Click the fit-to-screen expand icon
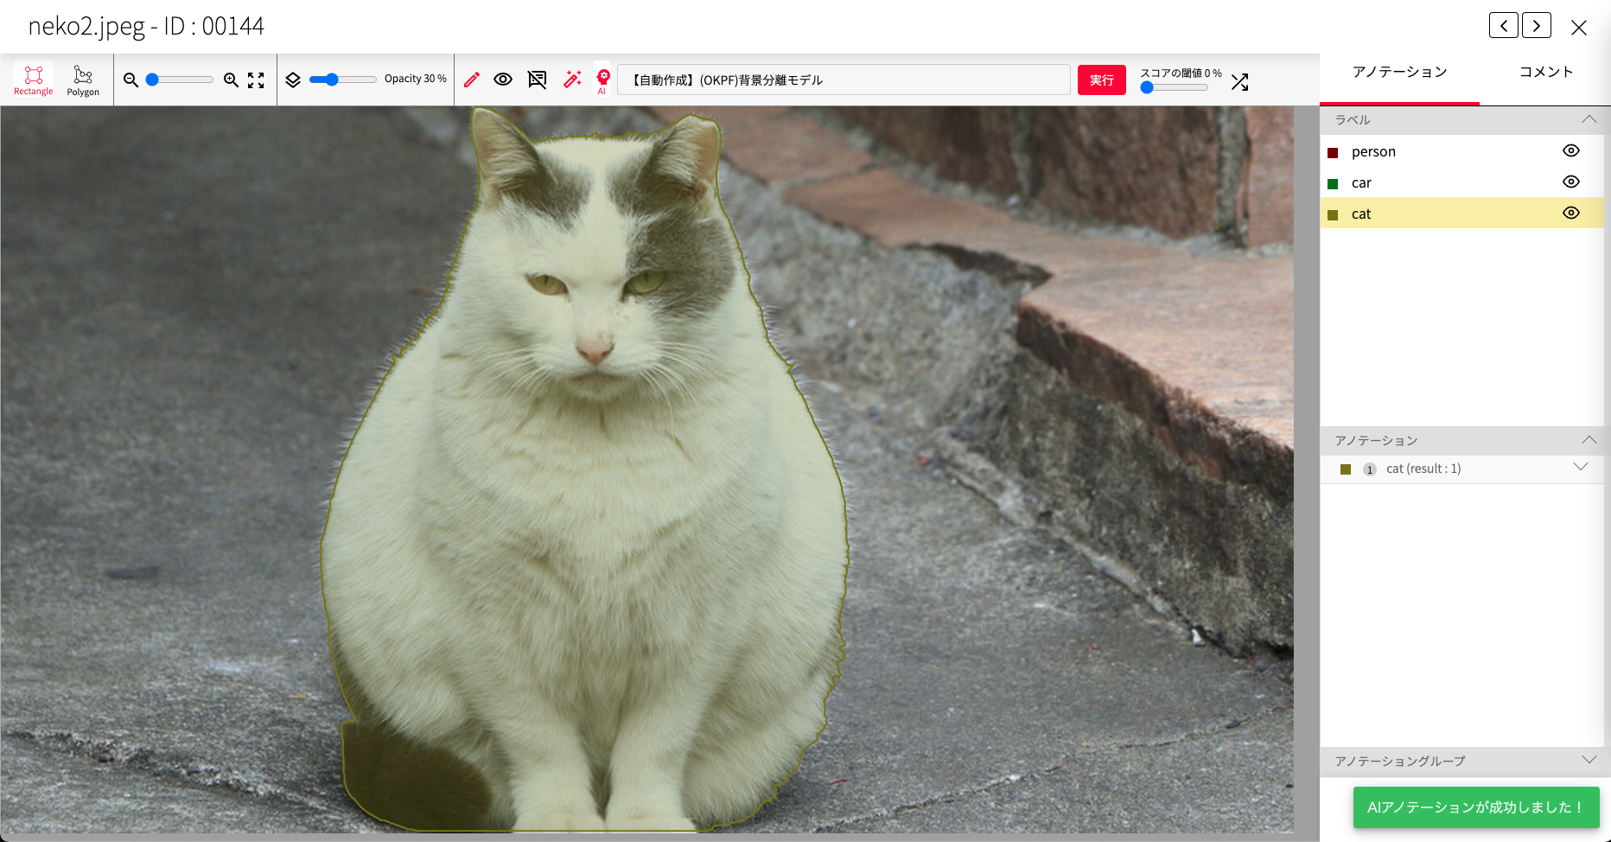The image size is (1611, 842). tap(256, 80)
